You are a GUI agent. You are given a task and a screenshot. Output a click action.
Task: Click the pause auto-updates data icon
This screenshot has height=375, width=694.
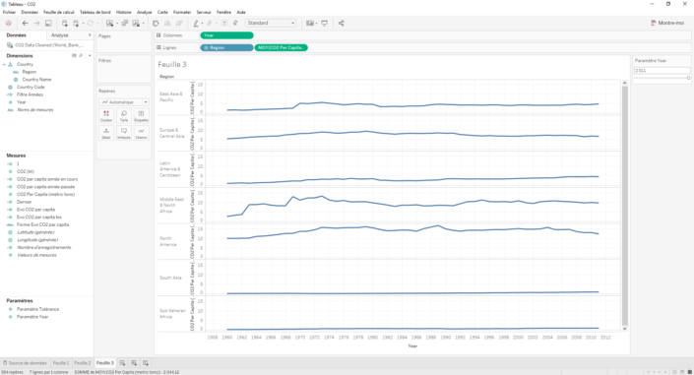coord(76,23)
